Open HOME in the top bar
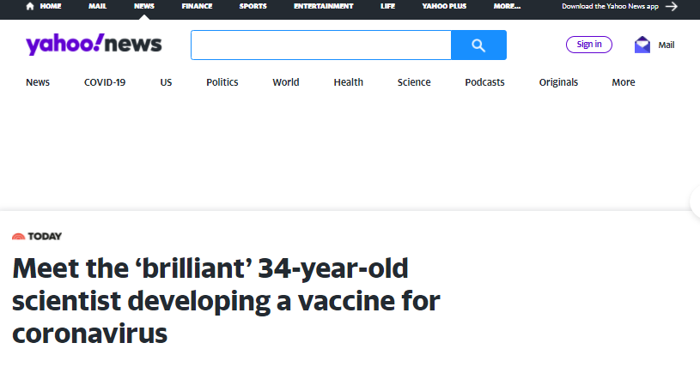700x367 pixels. pyautogui.click(x=51, y=6)
